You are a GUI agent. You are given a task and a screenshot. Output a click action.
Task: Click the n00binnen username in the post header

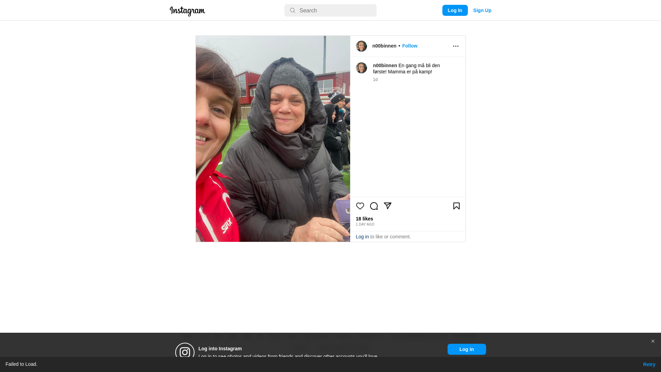(384, 46)
